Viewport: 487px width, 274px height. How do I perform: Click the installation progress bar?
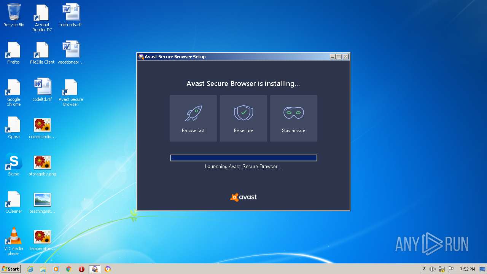[x=243, y=158]
